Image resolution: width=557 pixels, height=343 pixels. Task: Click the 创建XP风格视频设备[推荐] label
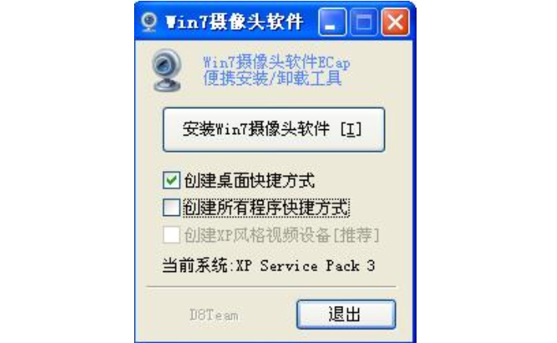coord(282,235)
